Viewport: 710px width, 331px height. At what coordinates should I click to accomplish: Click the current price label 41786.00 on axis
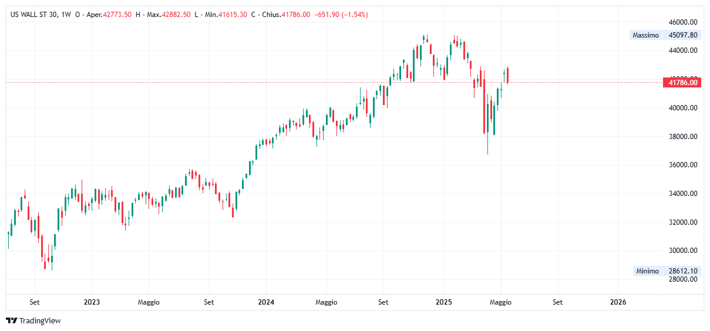(x=682, y=83)
